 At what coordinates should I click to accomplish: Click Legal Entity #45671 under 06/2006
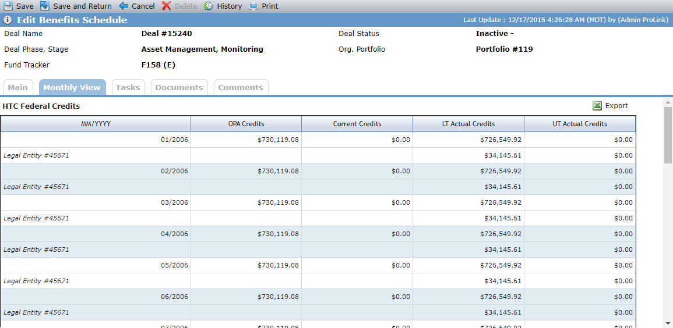coord(36,312)
